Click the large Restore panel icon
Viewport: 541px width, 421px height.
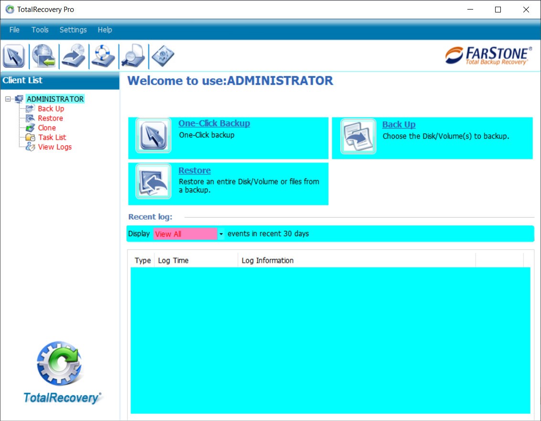153,182
